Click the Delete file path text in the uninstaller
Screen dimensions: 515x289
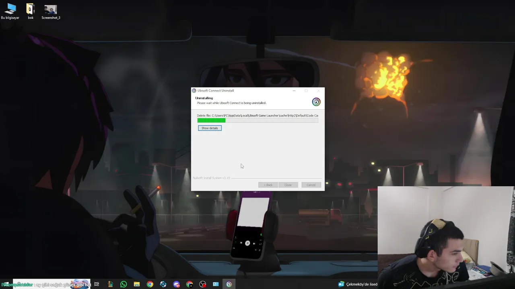click(257, 116)
